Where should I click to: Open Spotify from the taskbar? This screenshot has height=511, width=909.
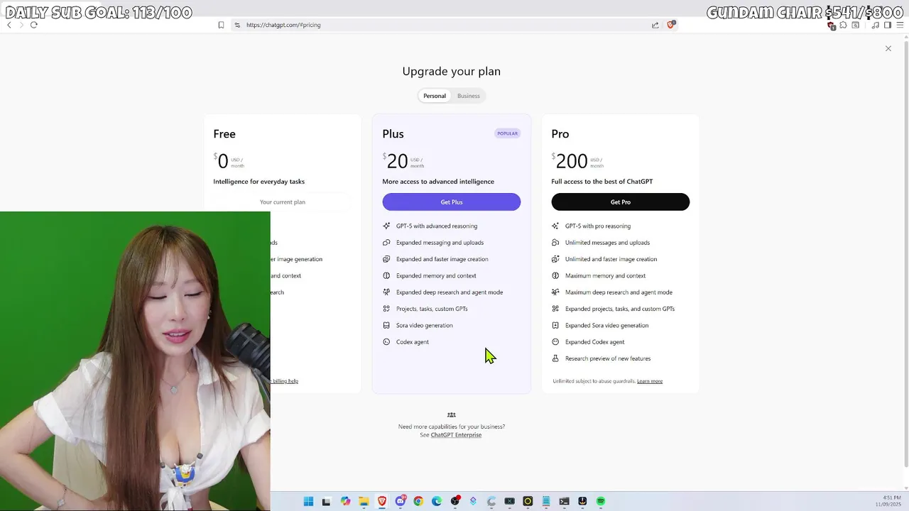(601, 501)
